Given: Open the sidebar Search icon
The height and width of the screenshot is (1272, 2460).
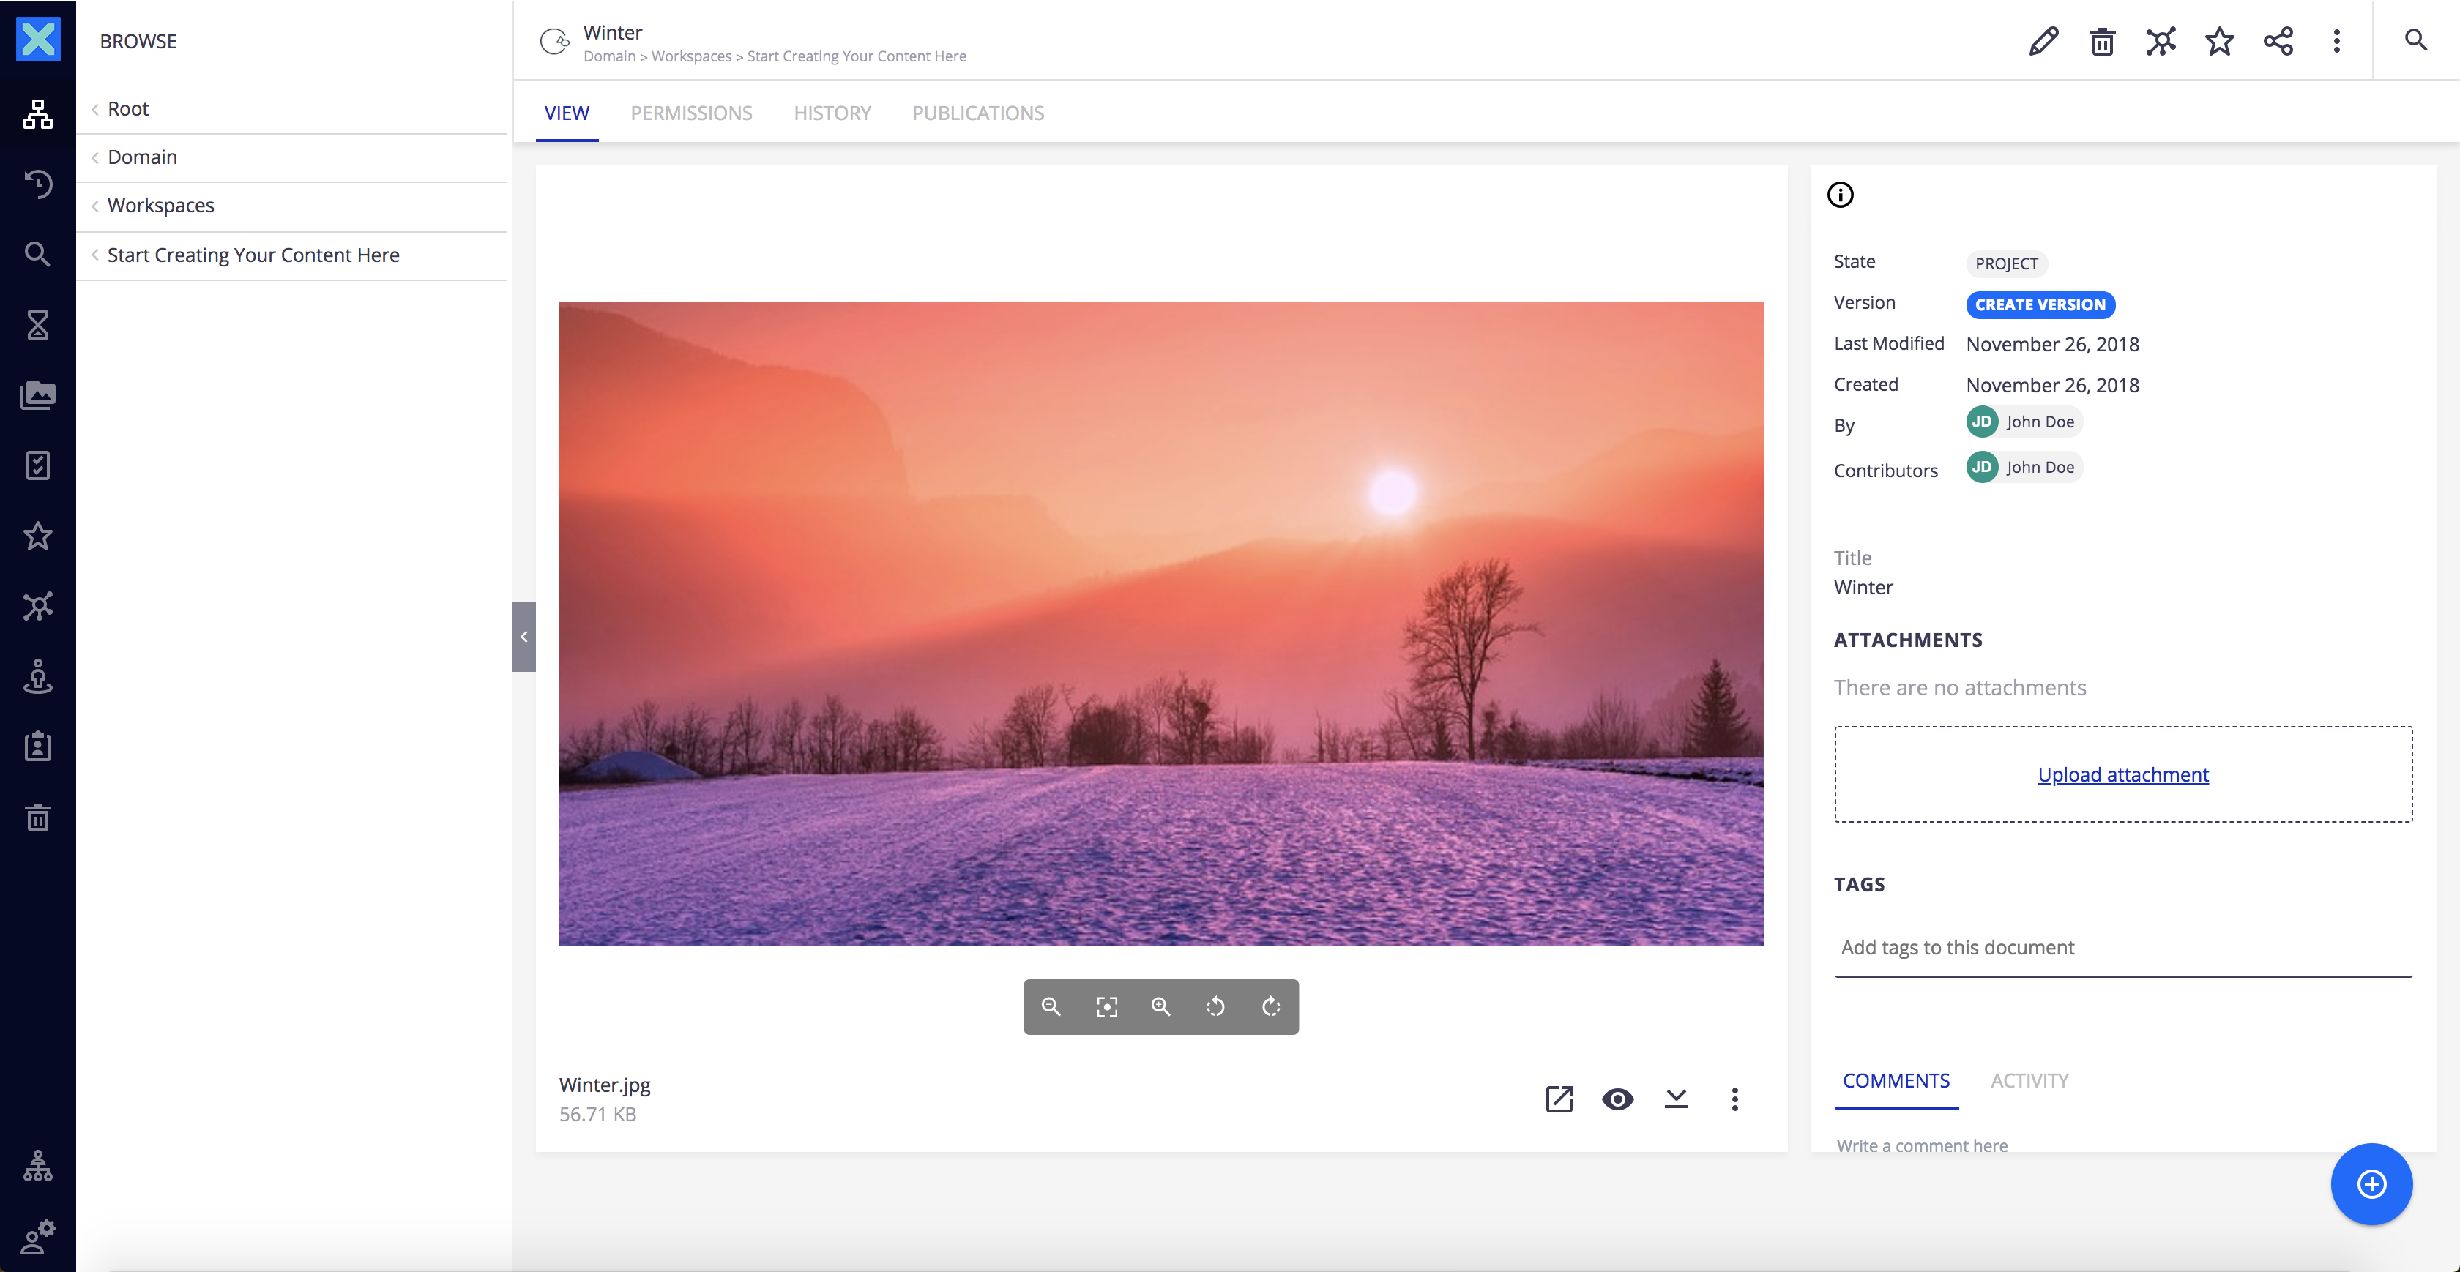Looking at the screenshot, I should click(38, 254).
